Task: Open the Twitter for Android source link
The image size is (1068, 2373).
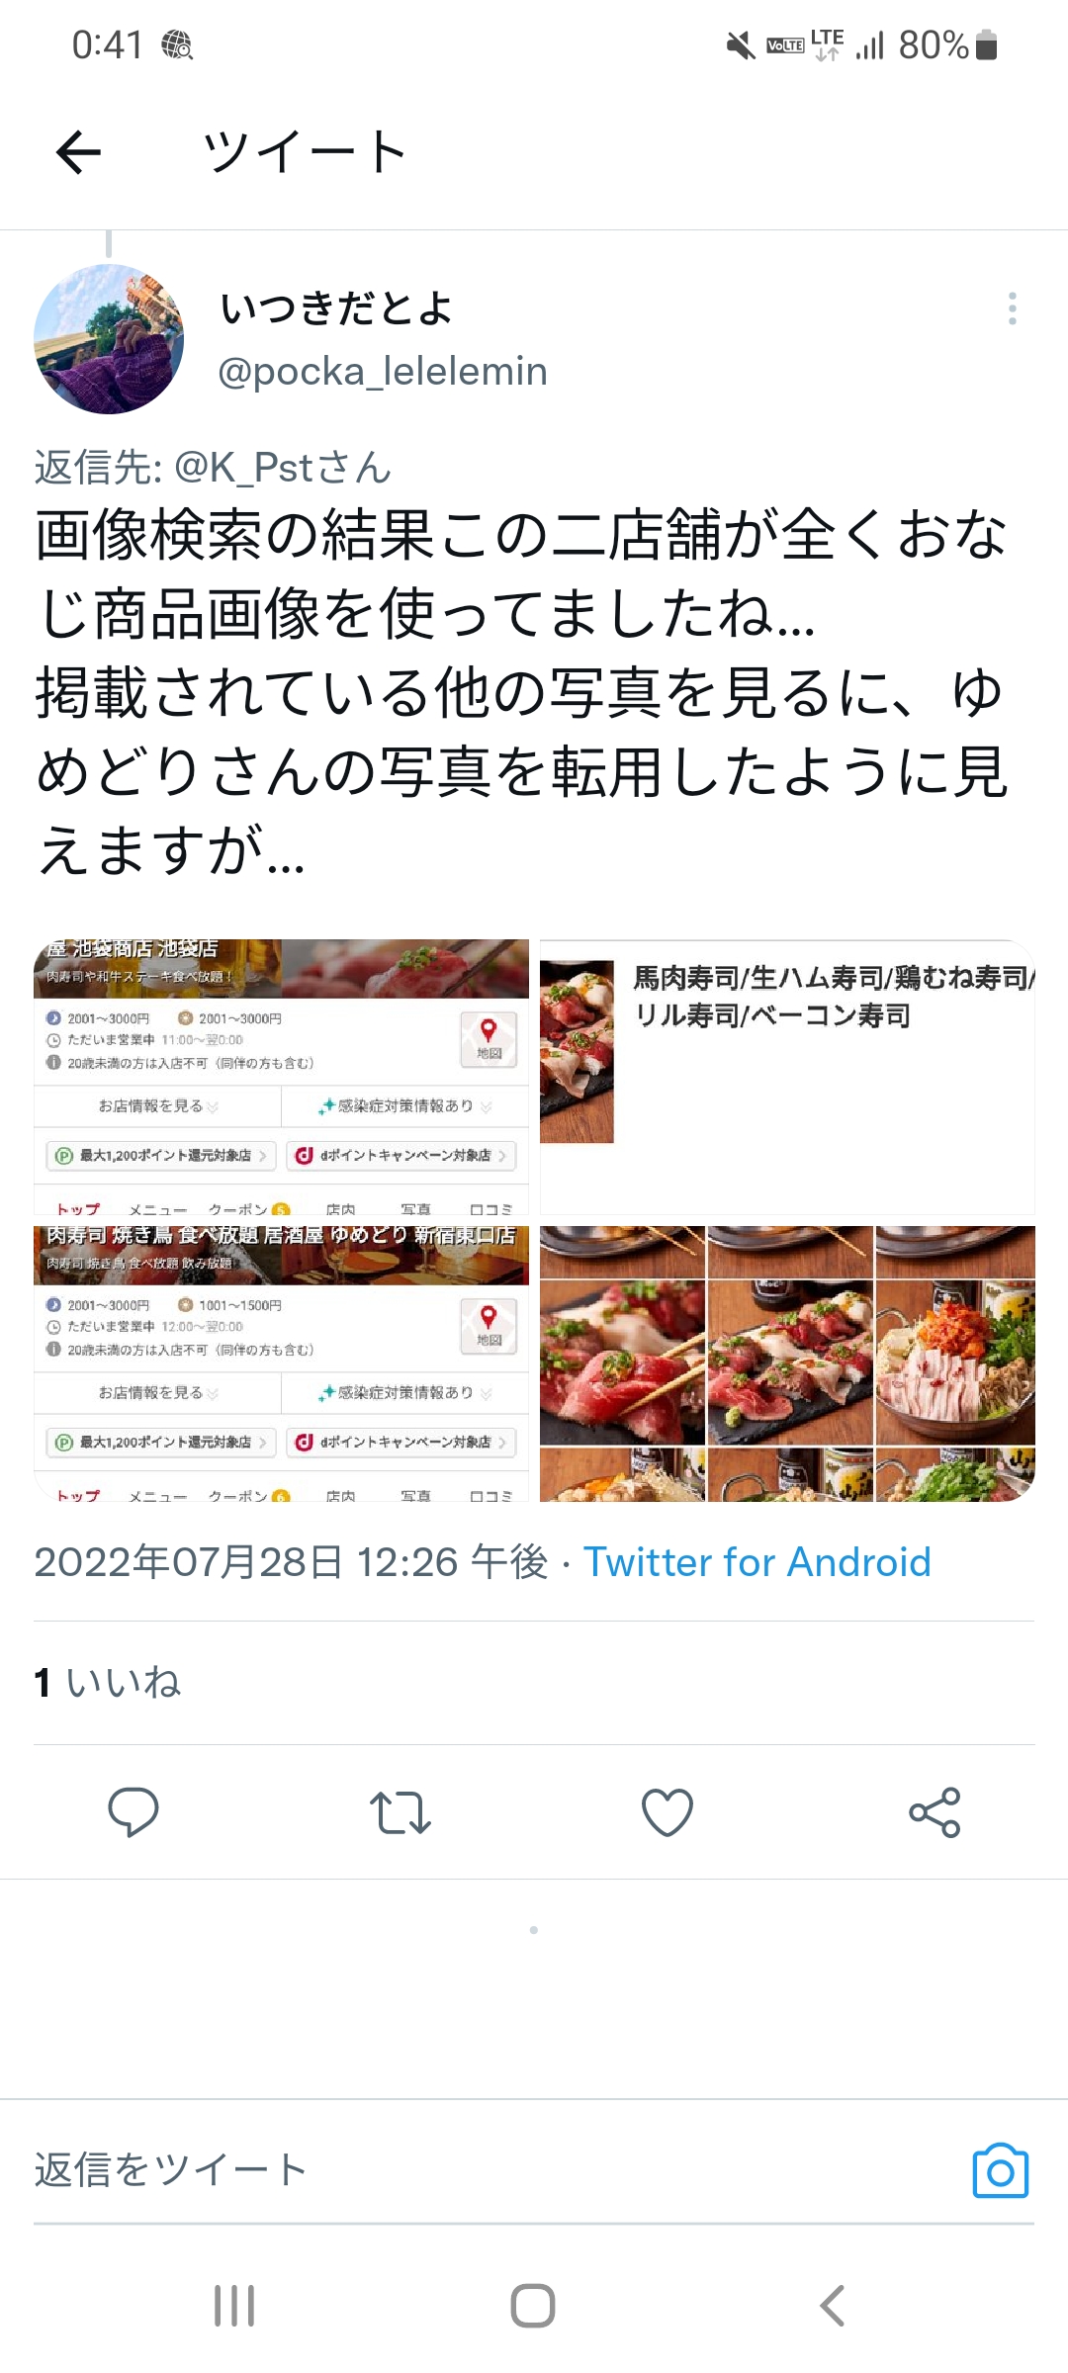Action: (757, 1562)
